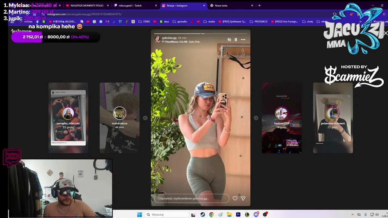This screenshot has height=218, width=388.
Task: Unmute the story audio
Action: coord(229,40)
